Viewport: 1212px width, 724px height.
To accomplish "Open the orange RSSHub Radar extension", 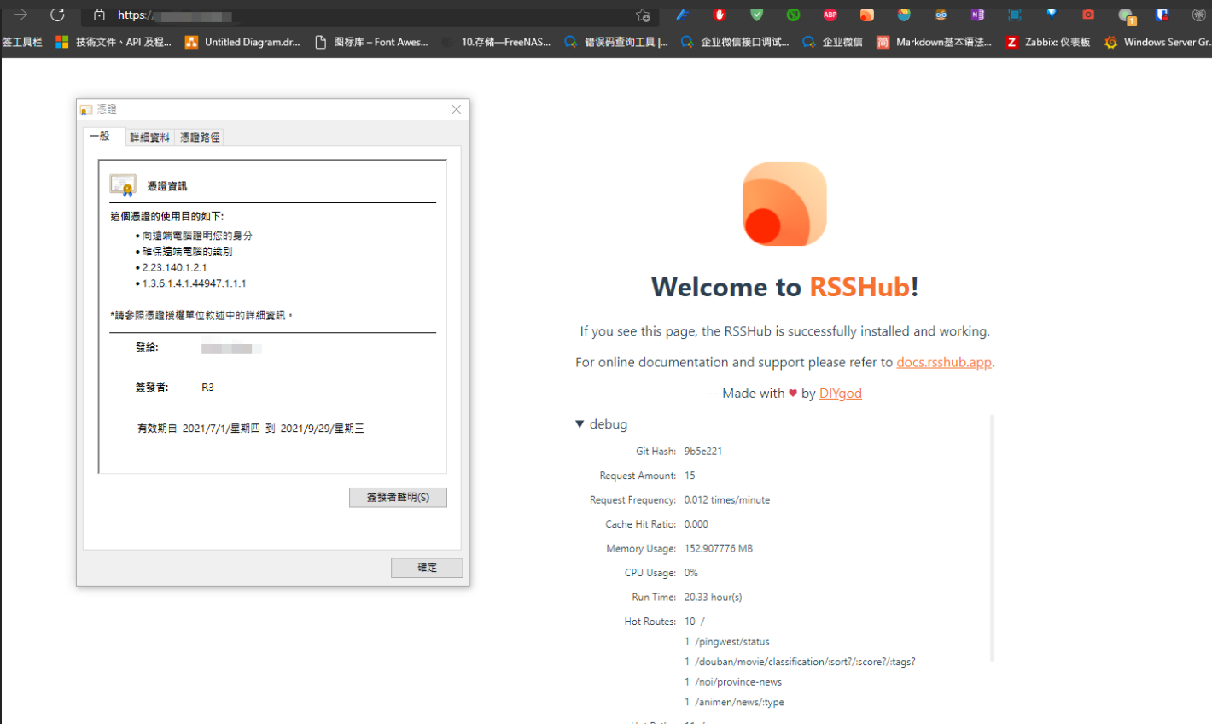I will [866, 15].
